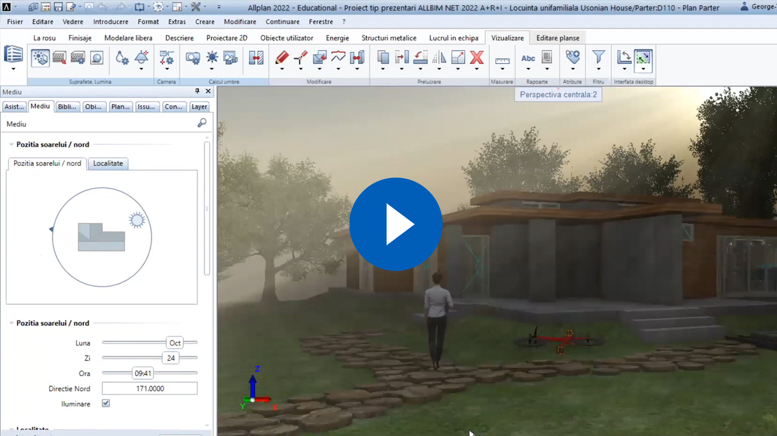Open dropdown arrow under the role selector icon
Image resolution: width=777 pixels, height=436 pixels.
pyautogui.click(x=13, y=69)
